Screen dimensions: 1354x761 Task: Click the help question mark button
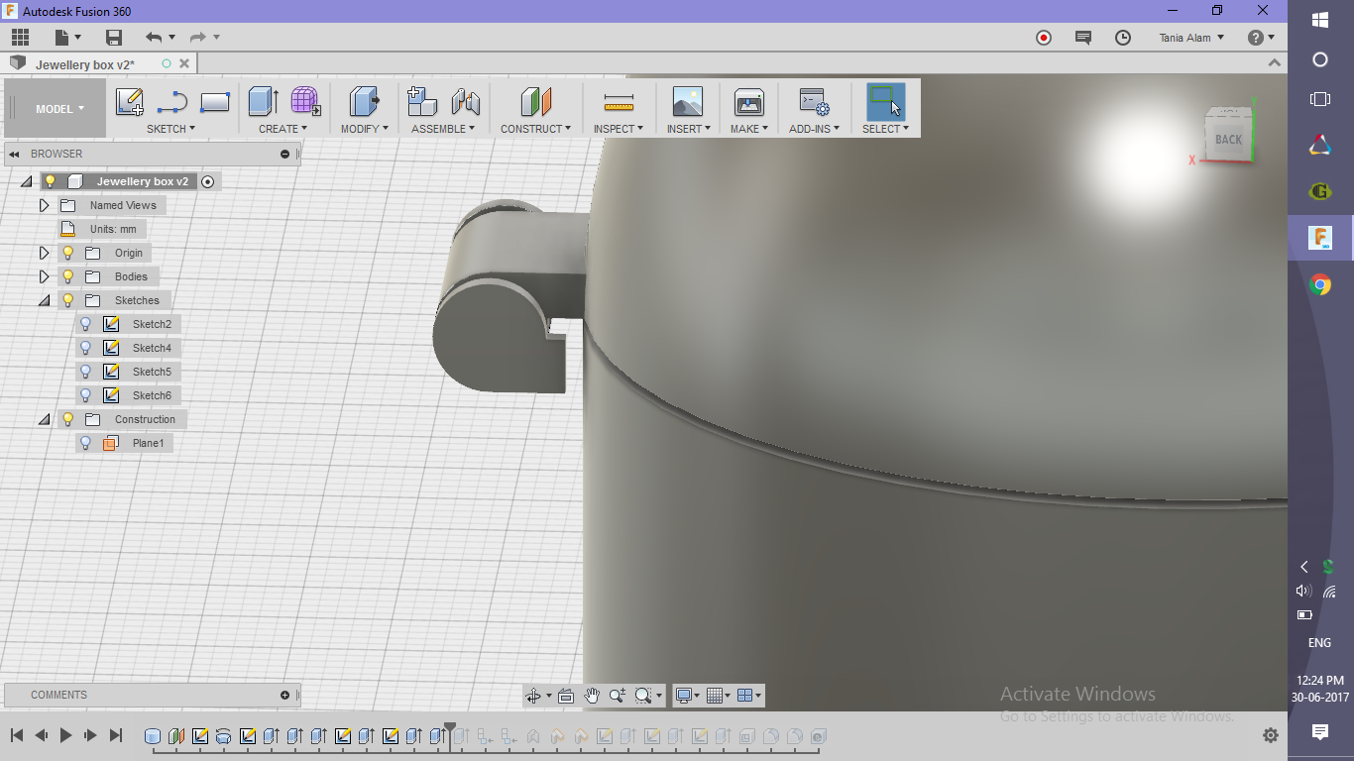coord(1256,38)
